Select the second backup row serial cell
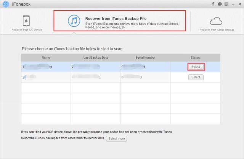 (x=145, y=77)
